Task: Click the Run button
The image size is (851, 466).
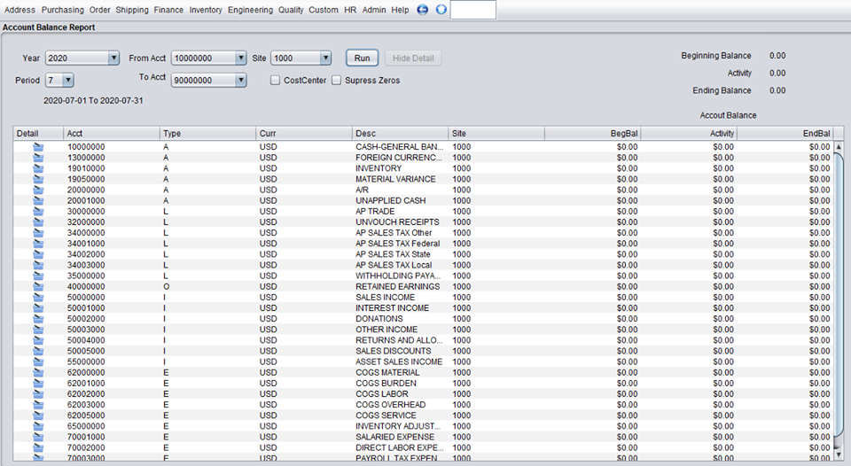Action: (x=362, y=58)
